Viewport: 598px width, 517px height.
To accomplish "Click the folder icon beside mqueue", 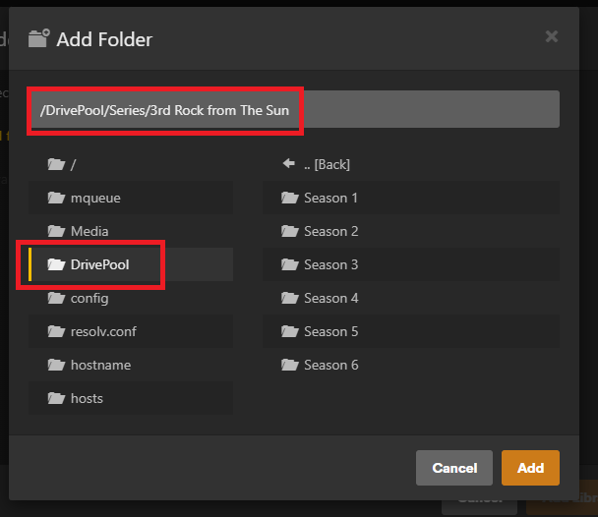I will tap(56, 198).
